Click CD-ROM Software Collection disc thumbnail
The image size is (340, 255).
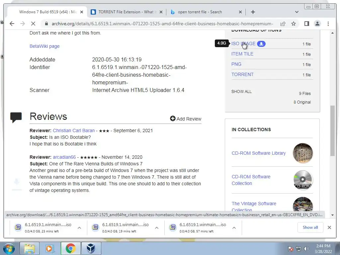click(x=303, y=180)
